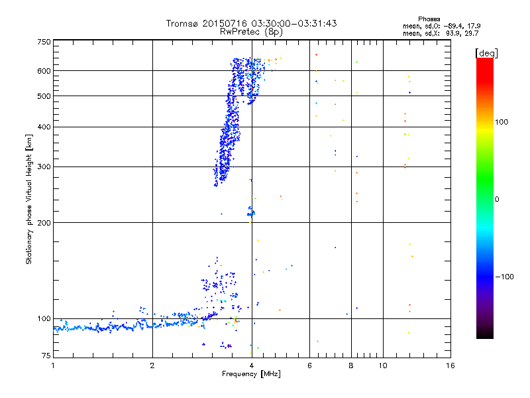Screen dimensions: 530x398
Task: Click the x-axis tick label '10'
Action: click(383, 365)
